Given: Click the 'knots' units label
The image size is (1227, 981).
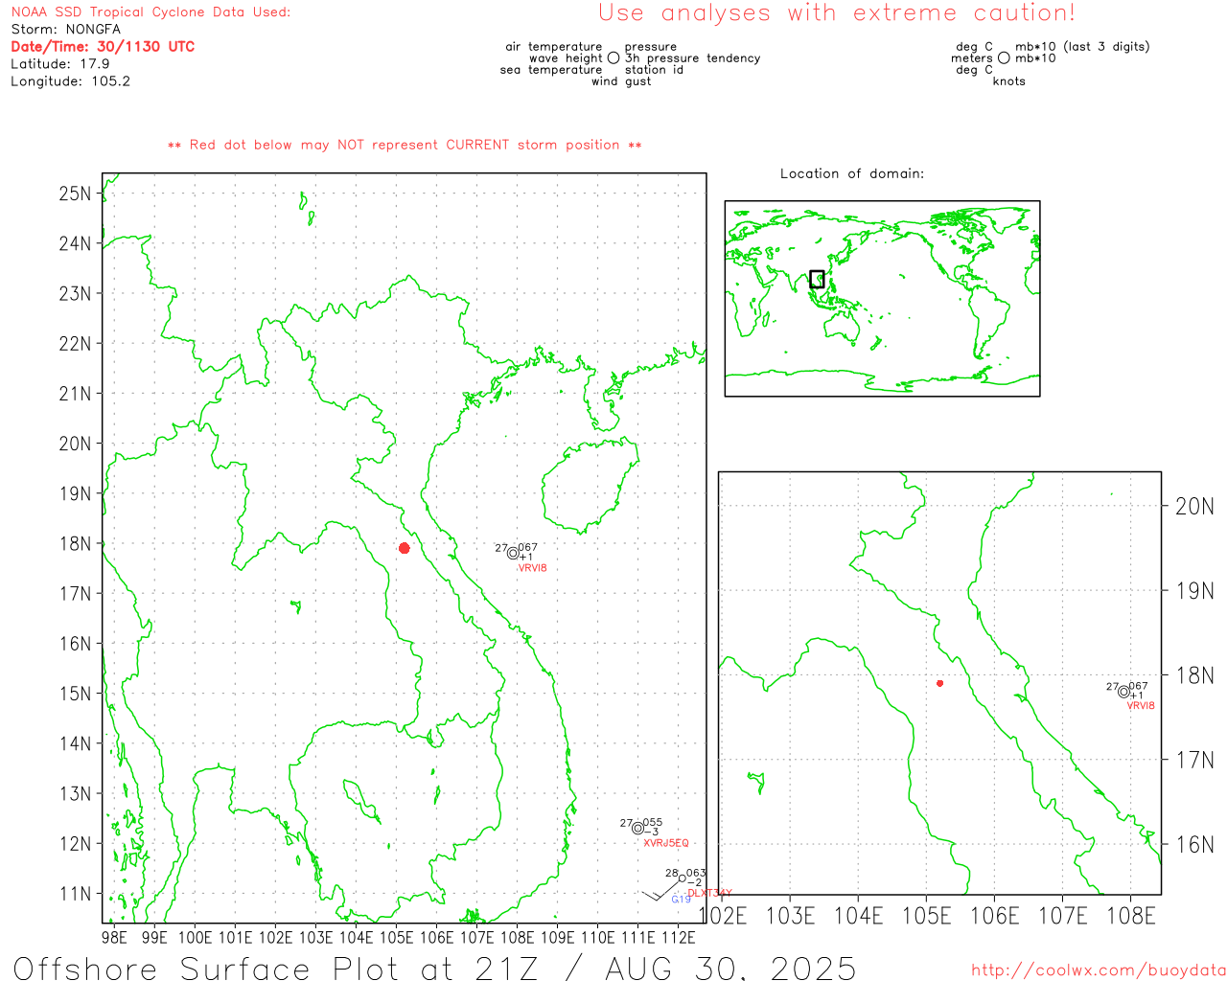Looking at the screenshot, I should coord(1009,81).
